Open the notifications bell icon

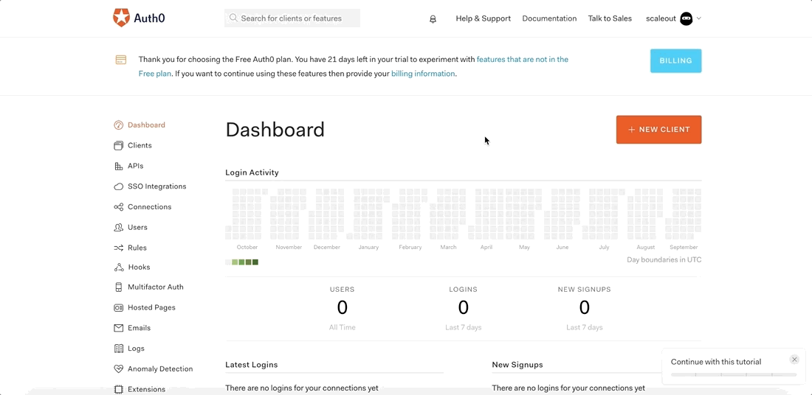point(433,19)
